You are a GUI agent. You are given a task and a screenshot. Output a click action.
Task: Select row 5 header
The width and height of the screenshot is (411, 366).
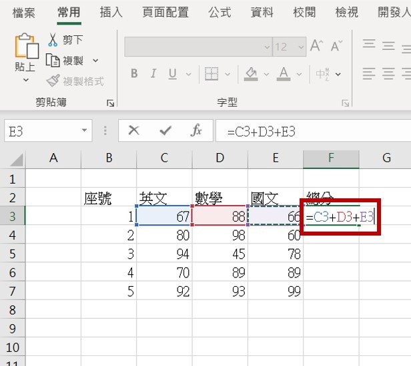pyautogui.click(x=13, y=254)
